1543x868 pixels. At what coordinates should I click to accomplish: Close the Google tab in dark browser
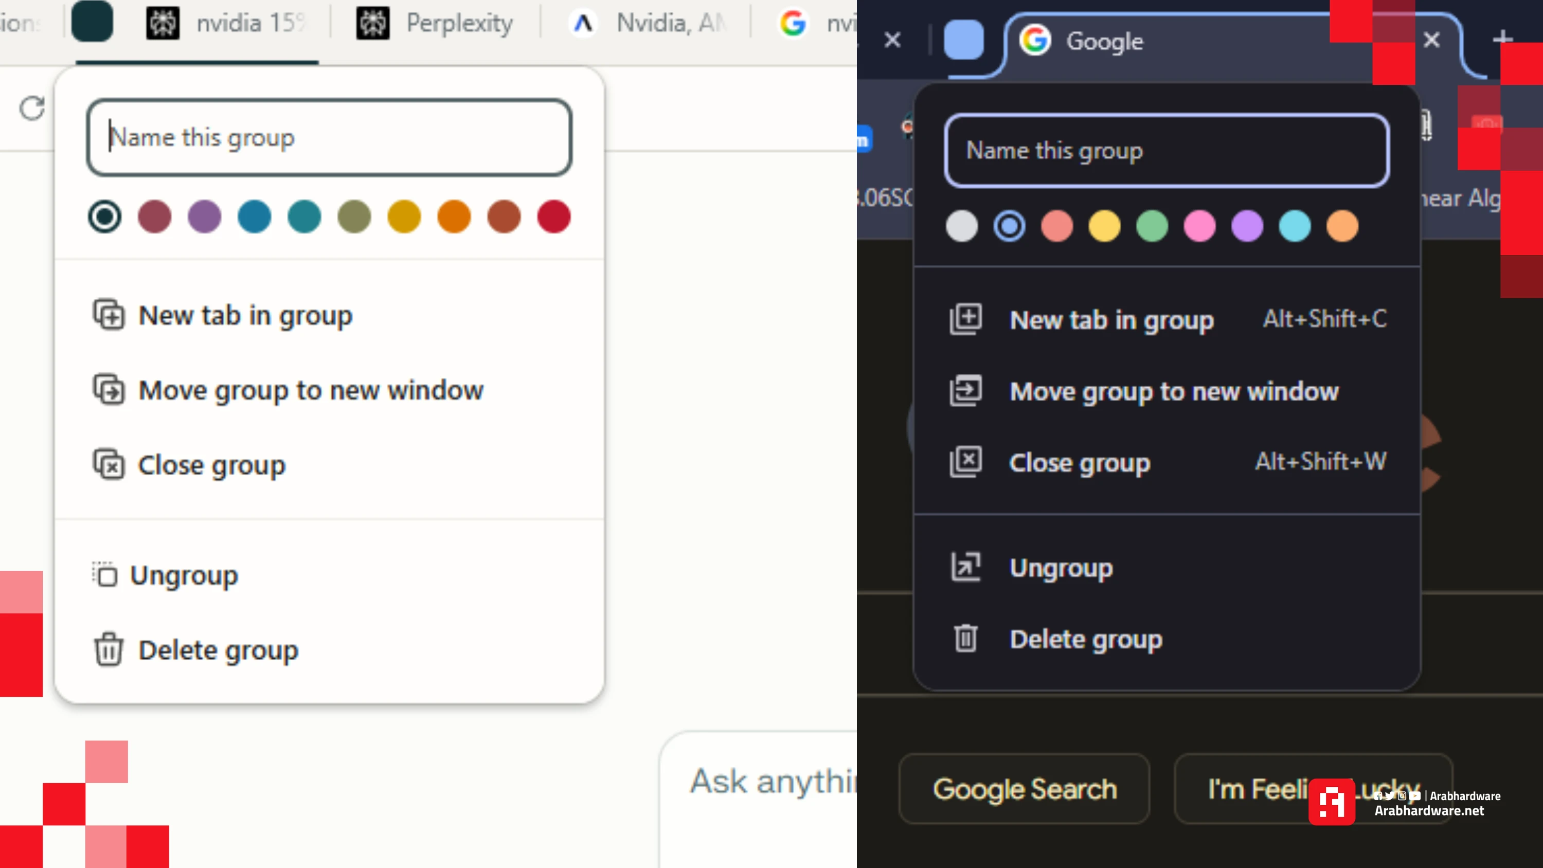[x=1431, y=40]
